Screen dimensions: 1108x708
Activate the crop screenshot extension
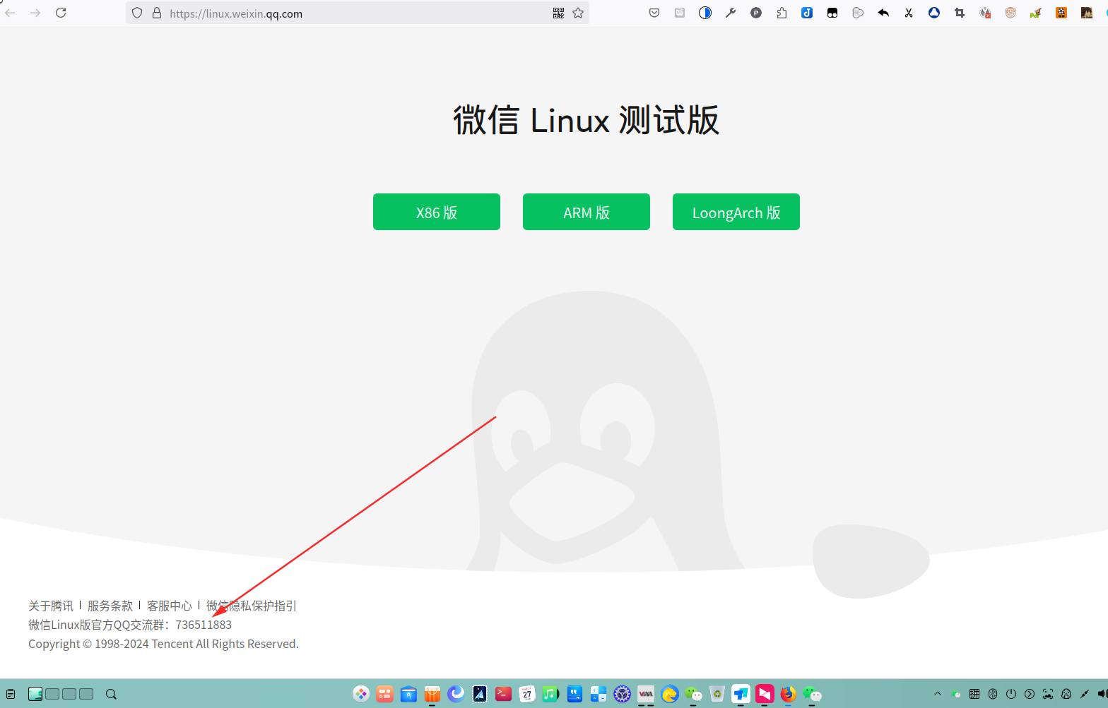960,13
